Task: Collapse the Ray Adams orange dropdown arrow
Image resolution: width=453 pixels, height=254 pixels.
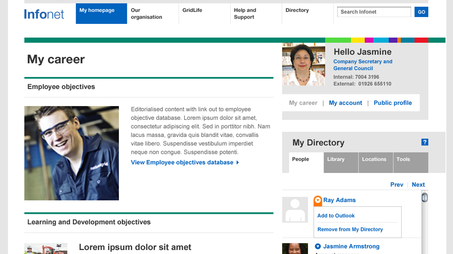Action: click(318, 200)
